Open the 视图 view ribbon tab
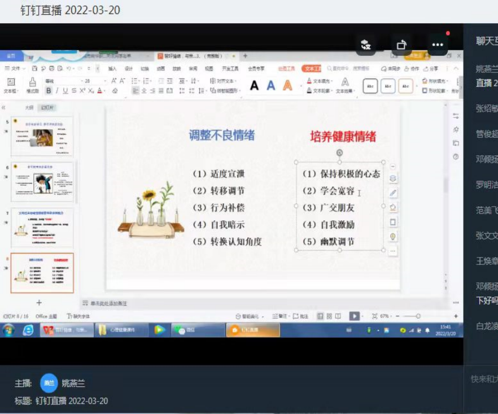498x414 pixels. 209,69
